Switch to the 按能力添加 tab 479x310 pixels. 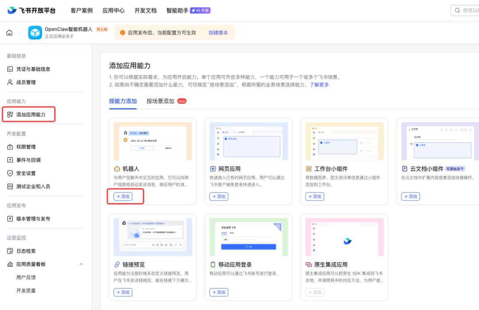pos(123,101)
